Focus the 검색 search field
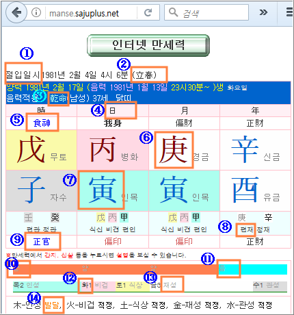Viewport: 294px width, 315px height. tap(206, 12)
